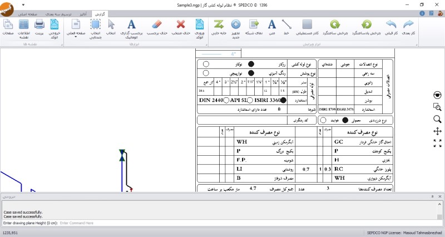The image size is (445, 237).
Task: Click the SEPDCO NGP License status text
Action: pyautogui.click(x=405, y=233)
